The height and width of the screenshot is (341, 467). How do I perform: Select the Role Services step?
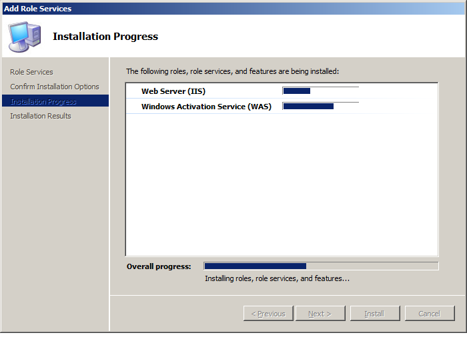point(31,72)
